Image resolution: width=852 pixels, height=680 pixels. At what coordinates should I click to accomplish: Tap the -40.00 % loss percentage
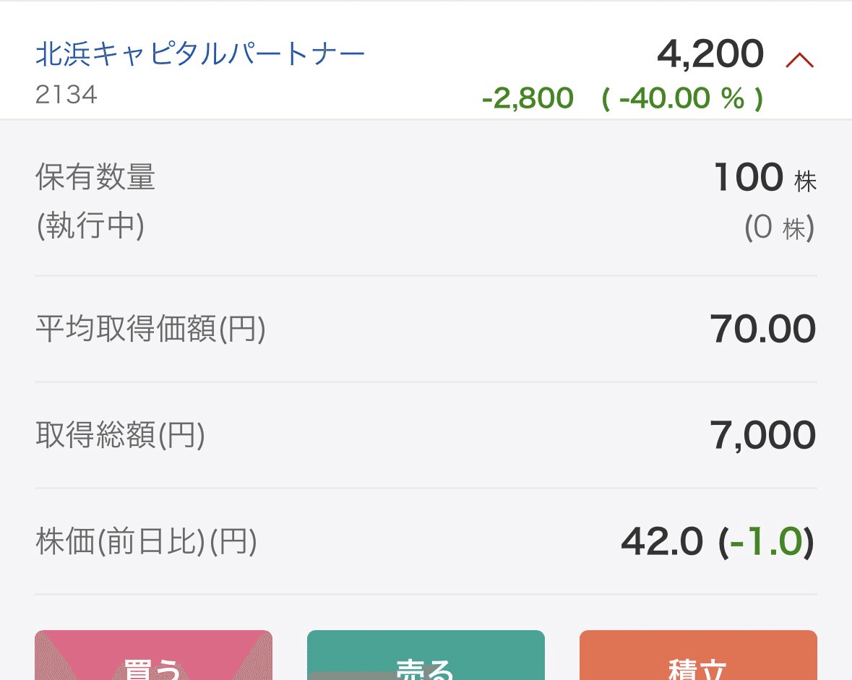tap(682, 98)
